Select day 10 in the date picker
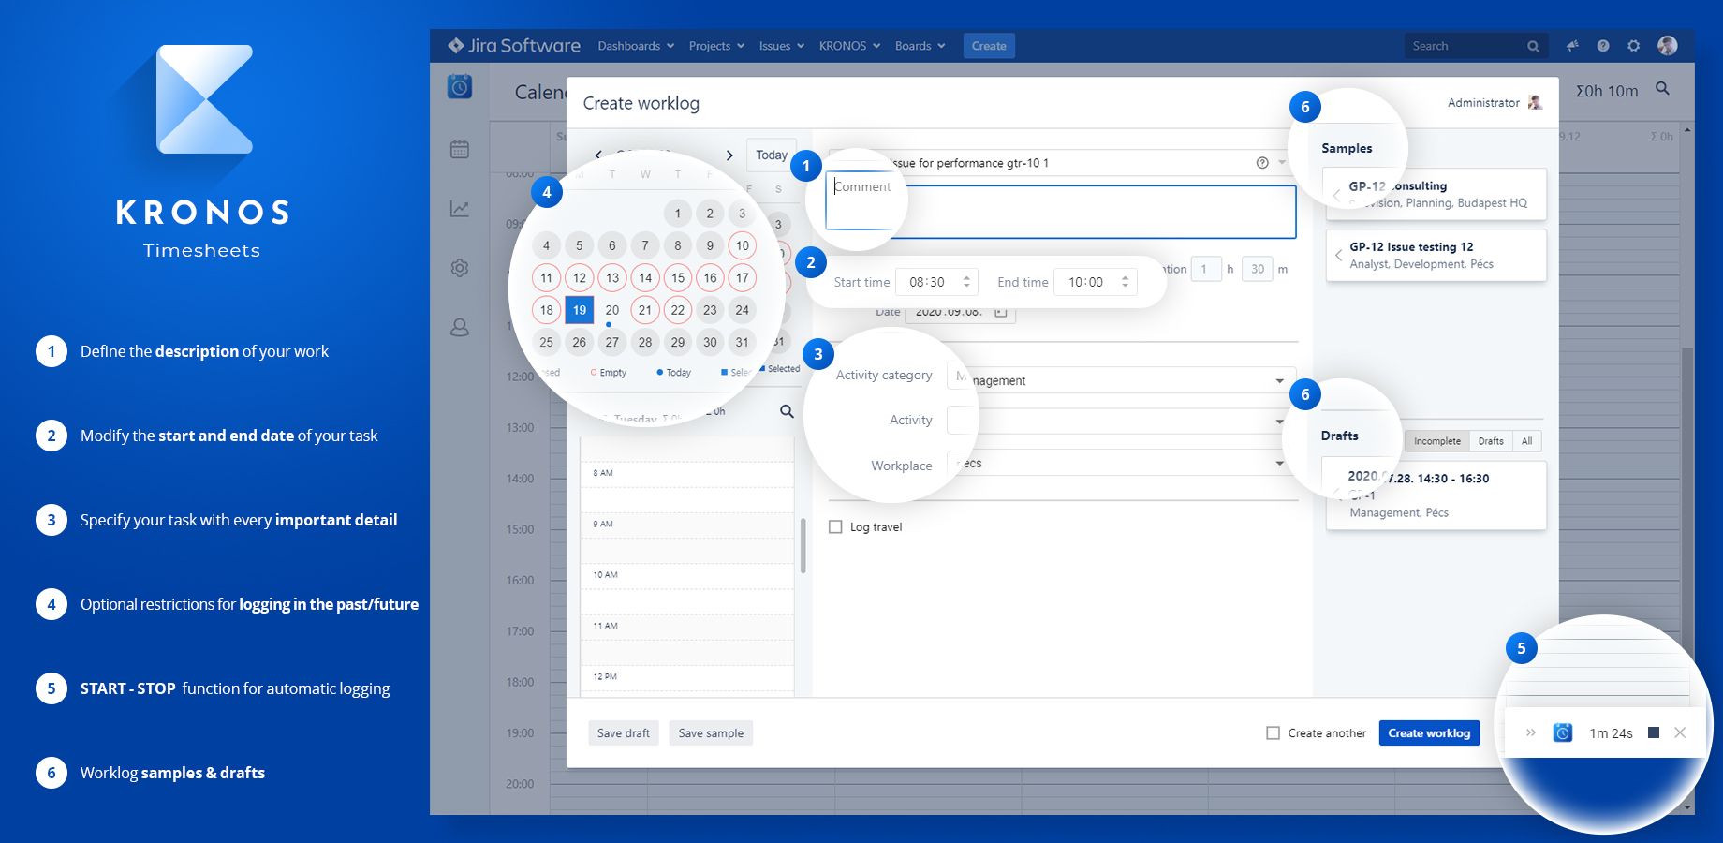 [742, 245]
